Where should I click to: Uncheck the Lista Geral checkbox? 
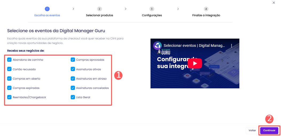point(73,97)
